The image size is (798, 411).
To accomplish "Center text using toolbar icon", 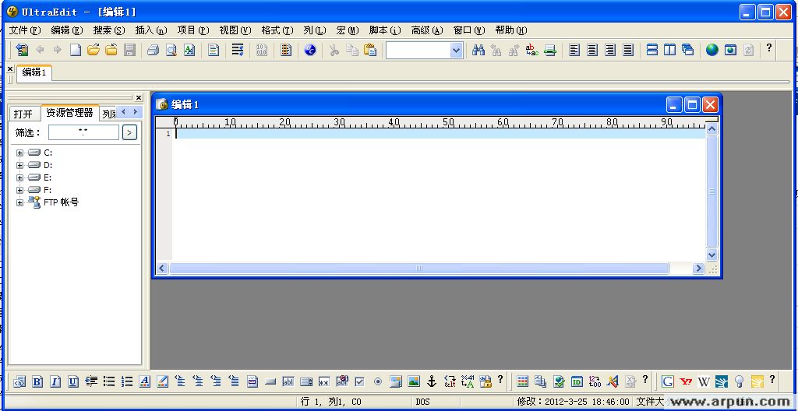I will (x=592, y=50).
